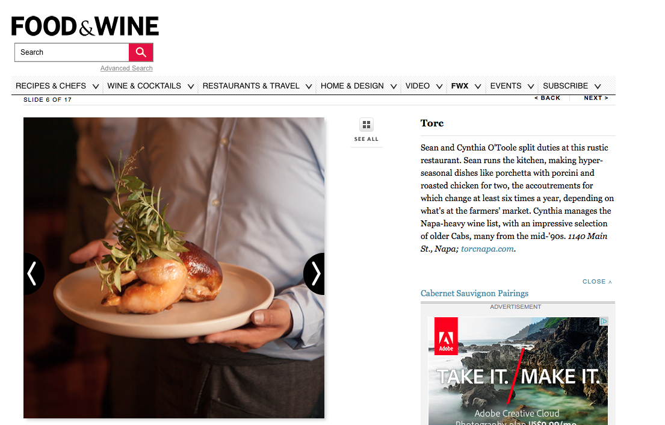Click the red magnifier search button
The height and width of the screenshot is (425, 665).
141,52
